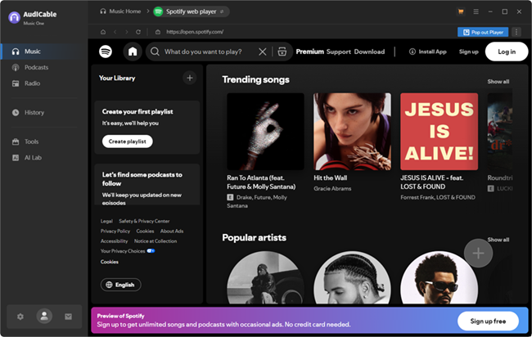Image resolution: width=532 pixels, height=337 pixels.
Task: Open the user profile avatar
Action: (44, 317)
